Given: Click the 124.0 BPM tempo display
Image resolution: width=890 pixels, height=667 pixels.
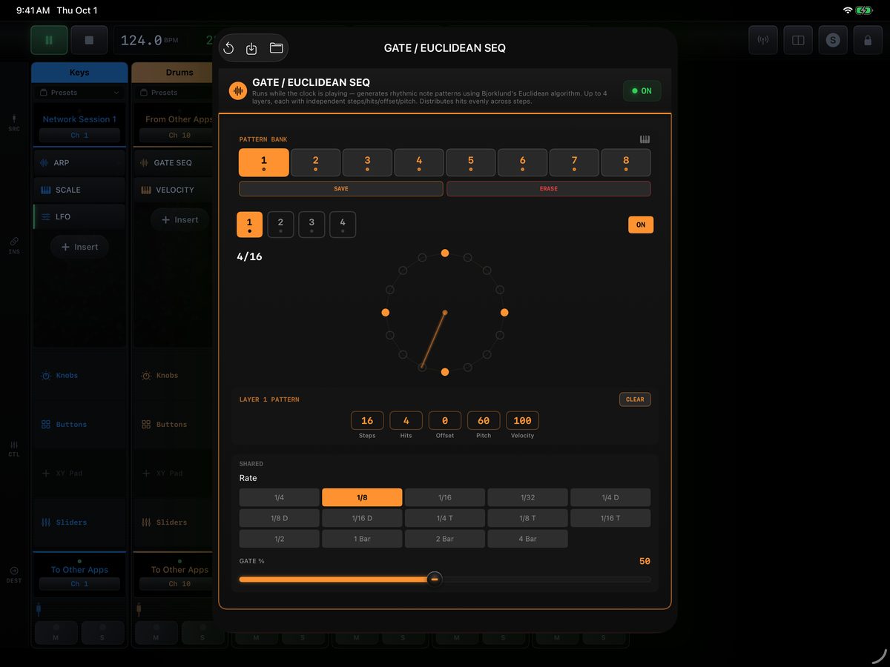Looking at the screenshot, I should pos(149,40).
